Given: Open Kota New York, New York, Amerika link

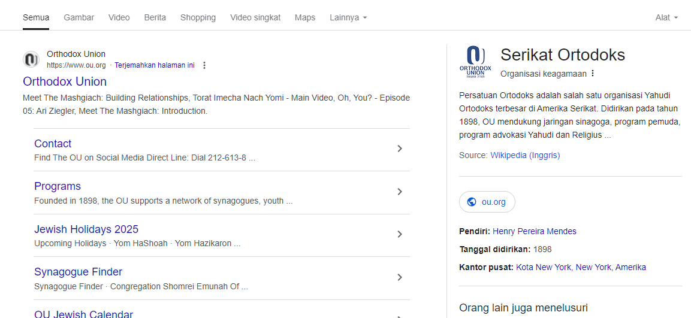Looking at the screenshot, I should tap(581, 267).
